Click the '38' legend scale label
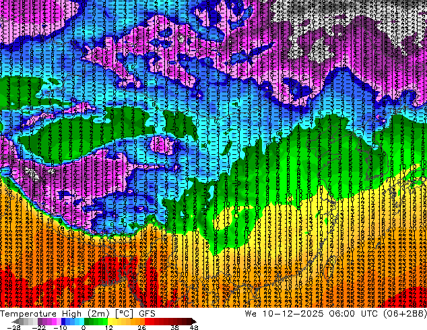The width and height of the screenshot is (427, 330). click(174, 327)
